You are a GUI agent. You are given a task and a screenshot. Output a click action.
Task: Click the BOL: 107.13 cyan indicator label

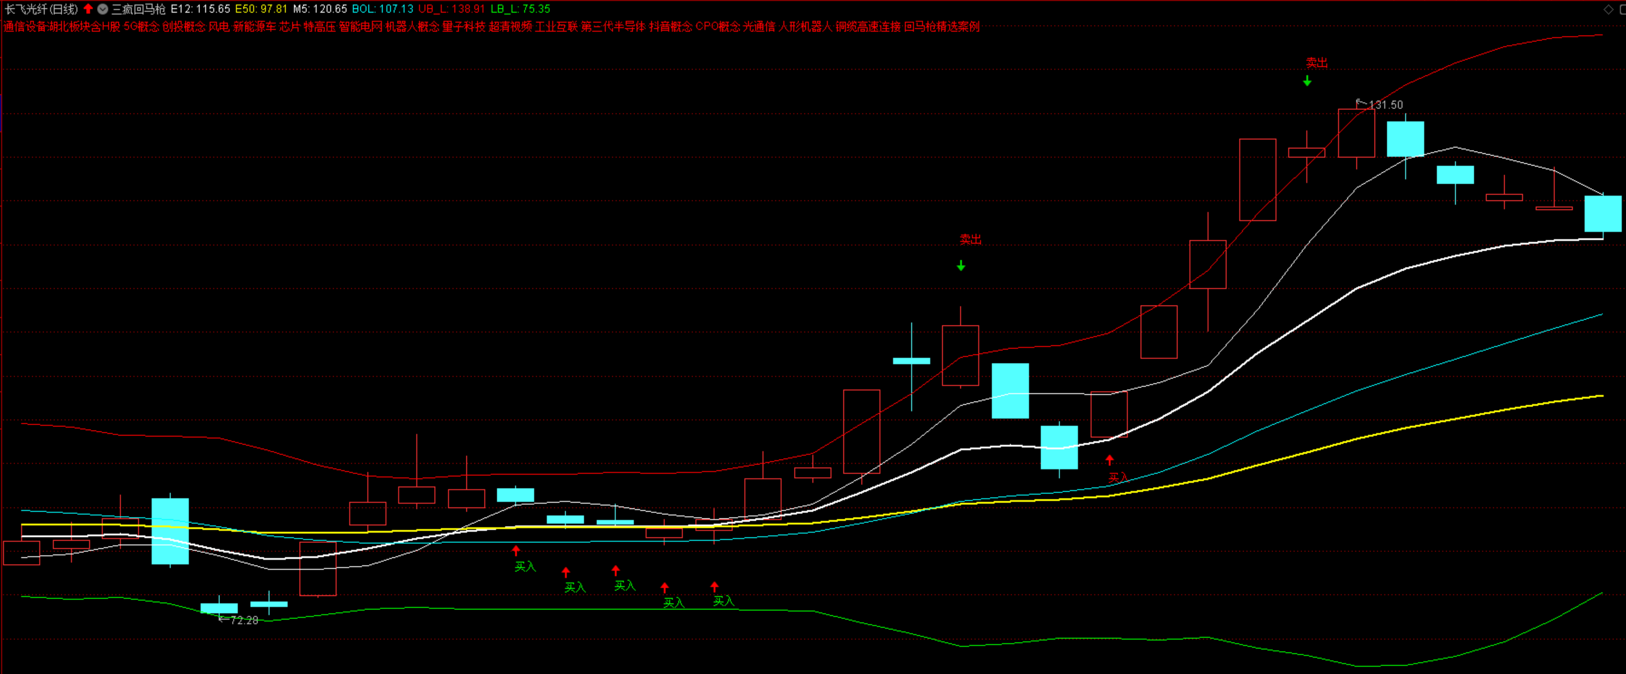[382, 9]
